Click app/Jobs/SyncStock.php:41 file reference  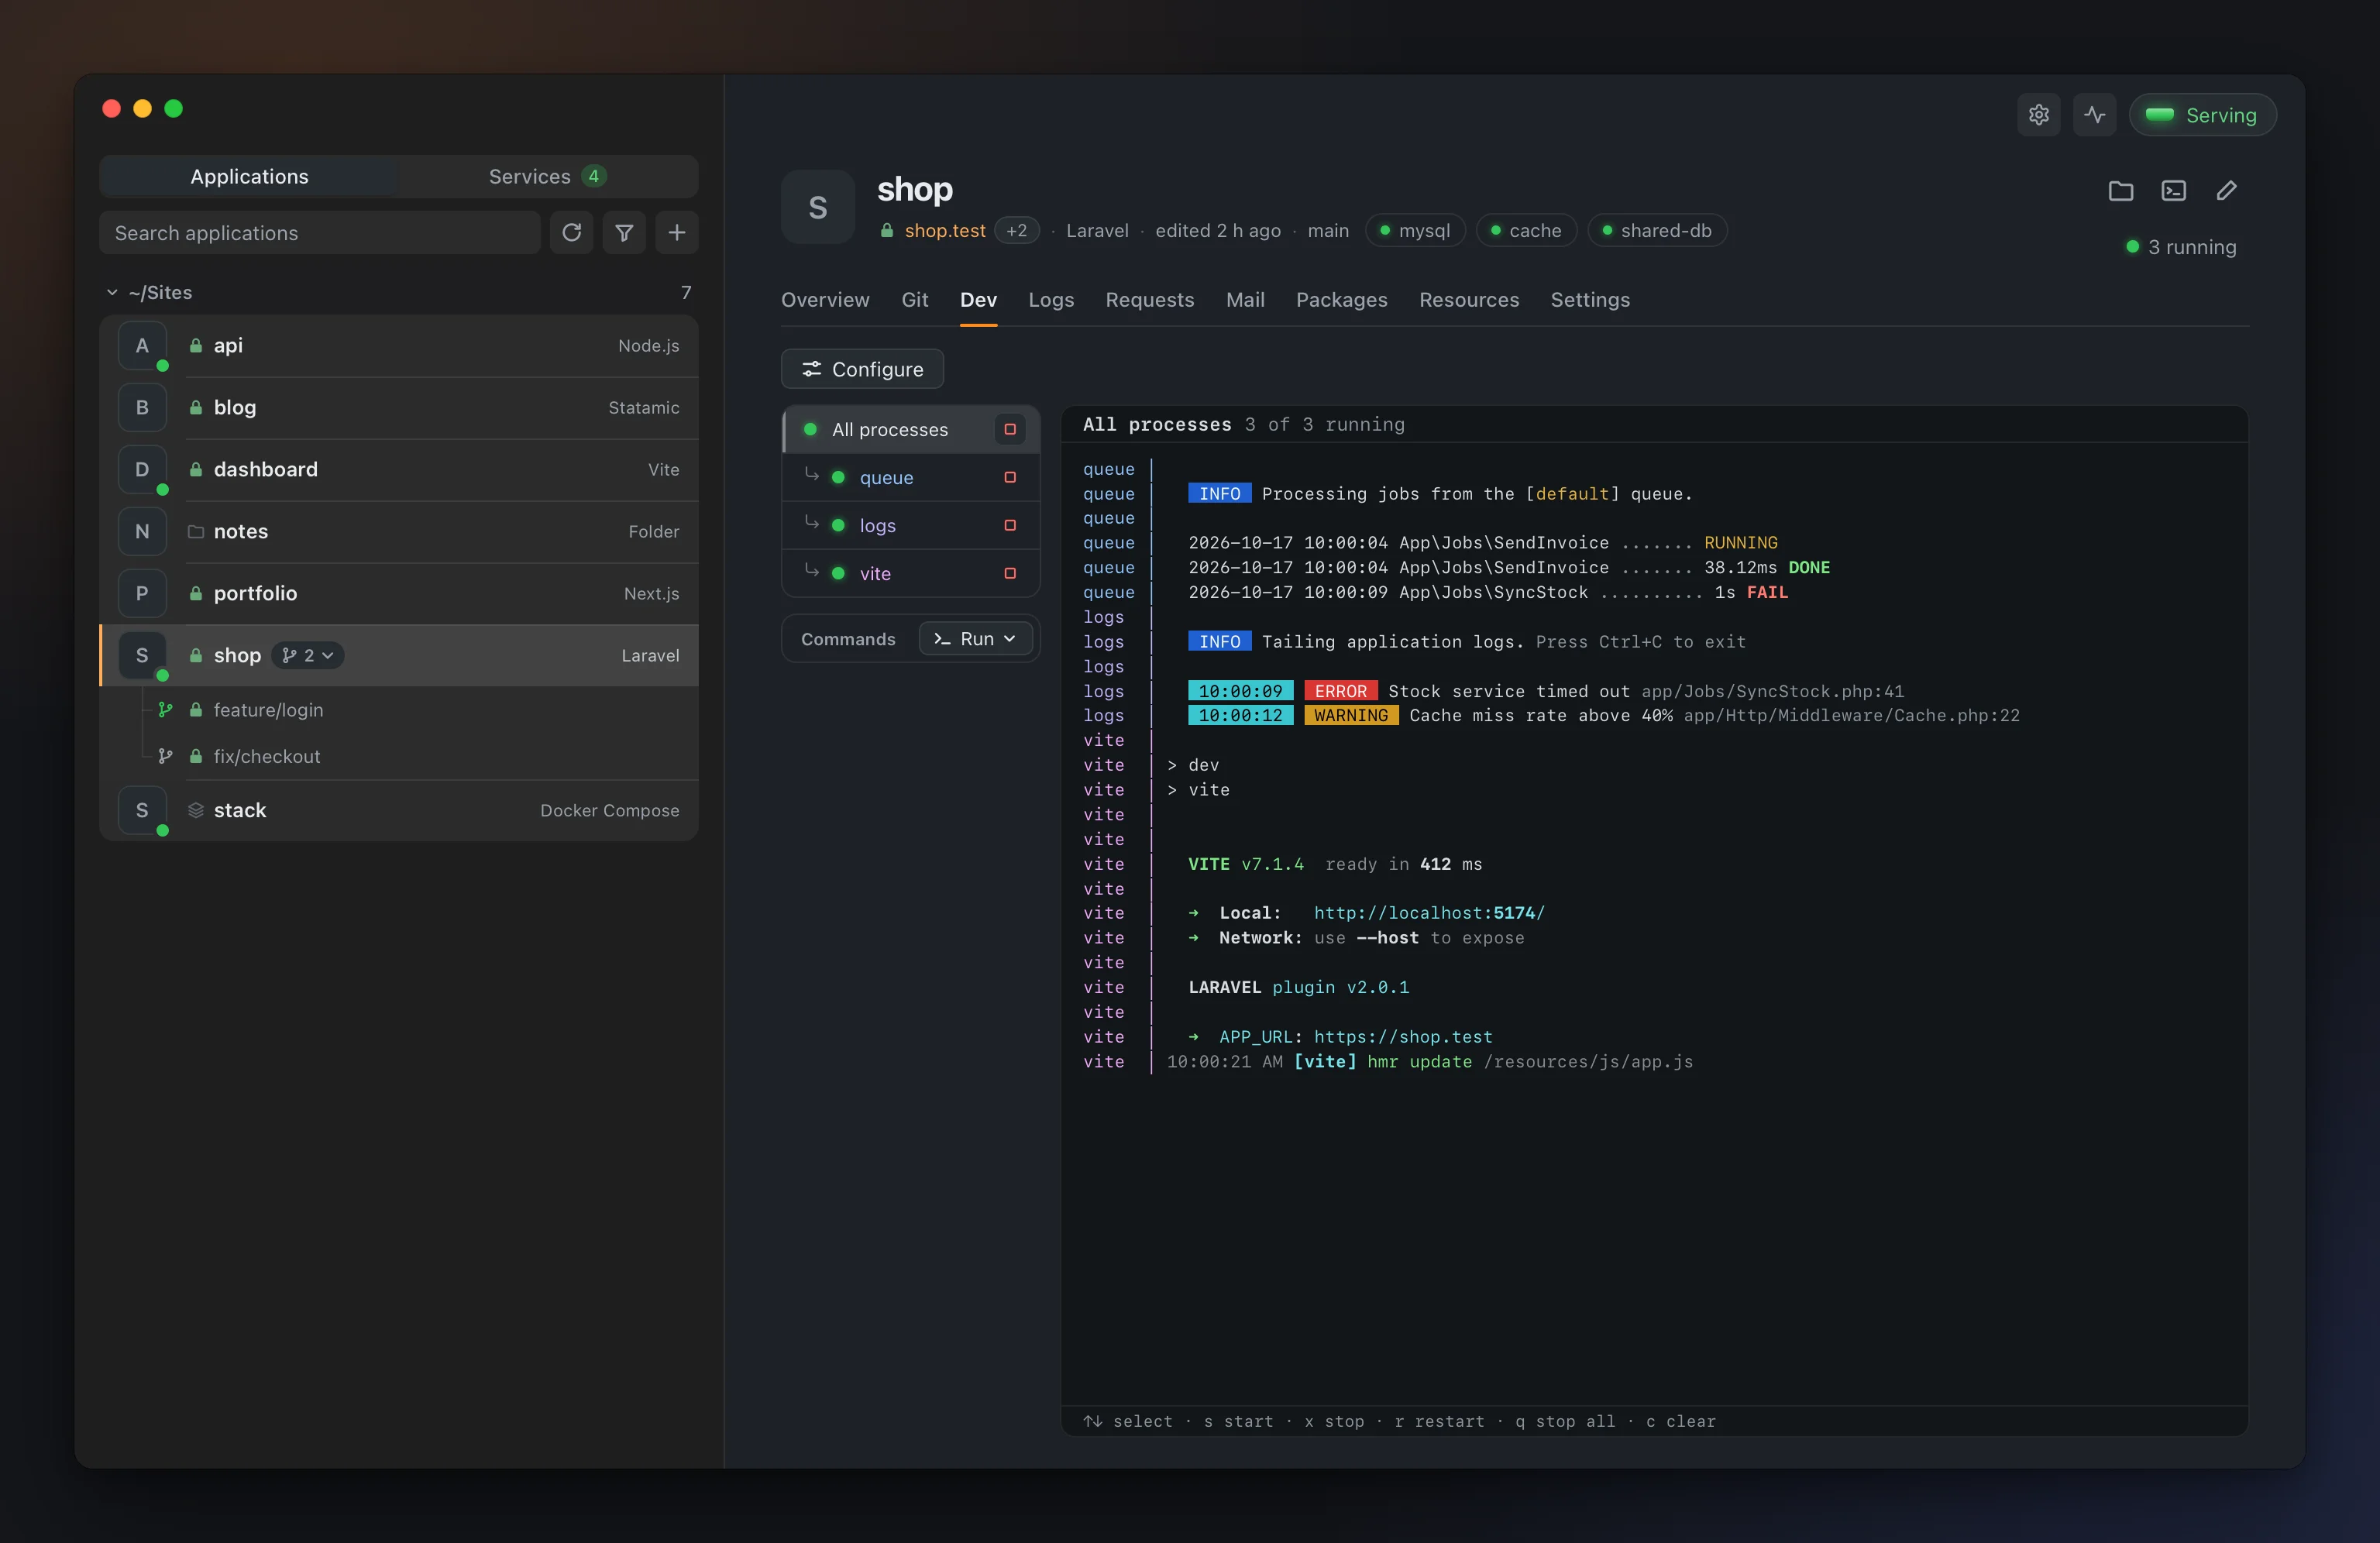tap(1772, 691)
